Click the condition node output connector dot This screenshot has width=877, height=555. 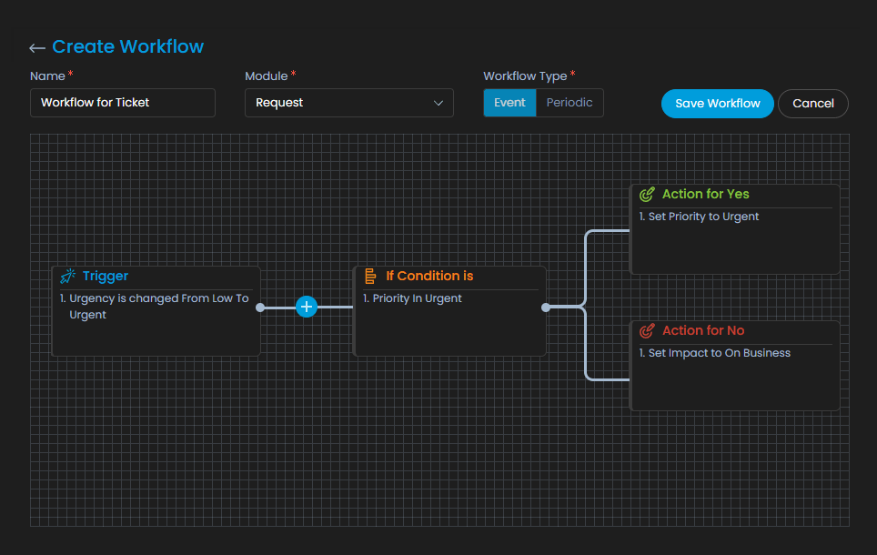click(546, 308)
